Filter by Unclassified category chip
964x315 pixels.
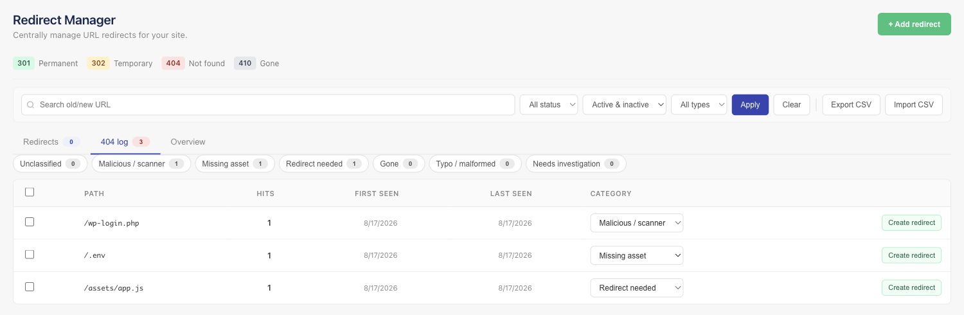tap(51, 164)
